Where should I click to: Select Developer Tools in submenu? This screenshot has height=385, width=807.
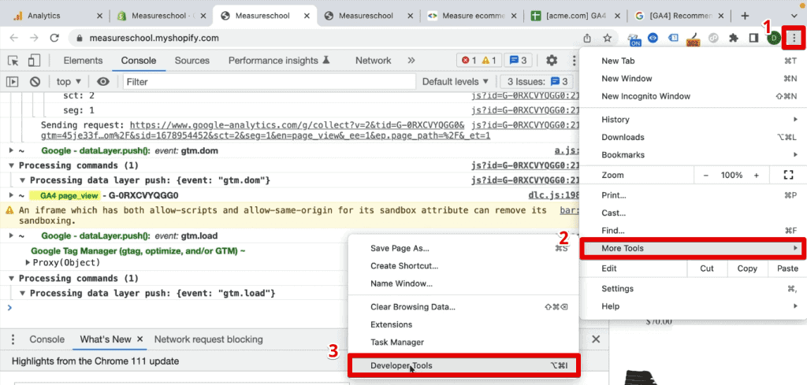(x=464, y=365)
